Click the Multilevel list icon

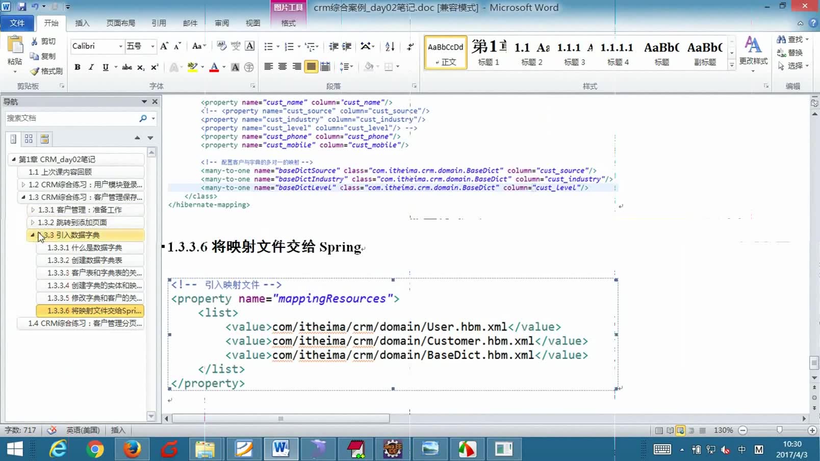pyautogui.click(x=310, y=46)
